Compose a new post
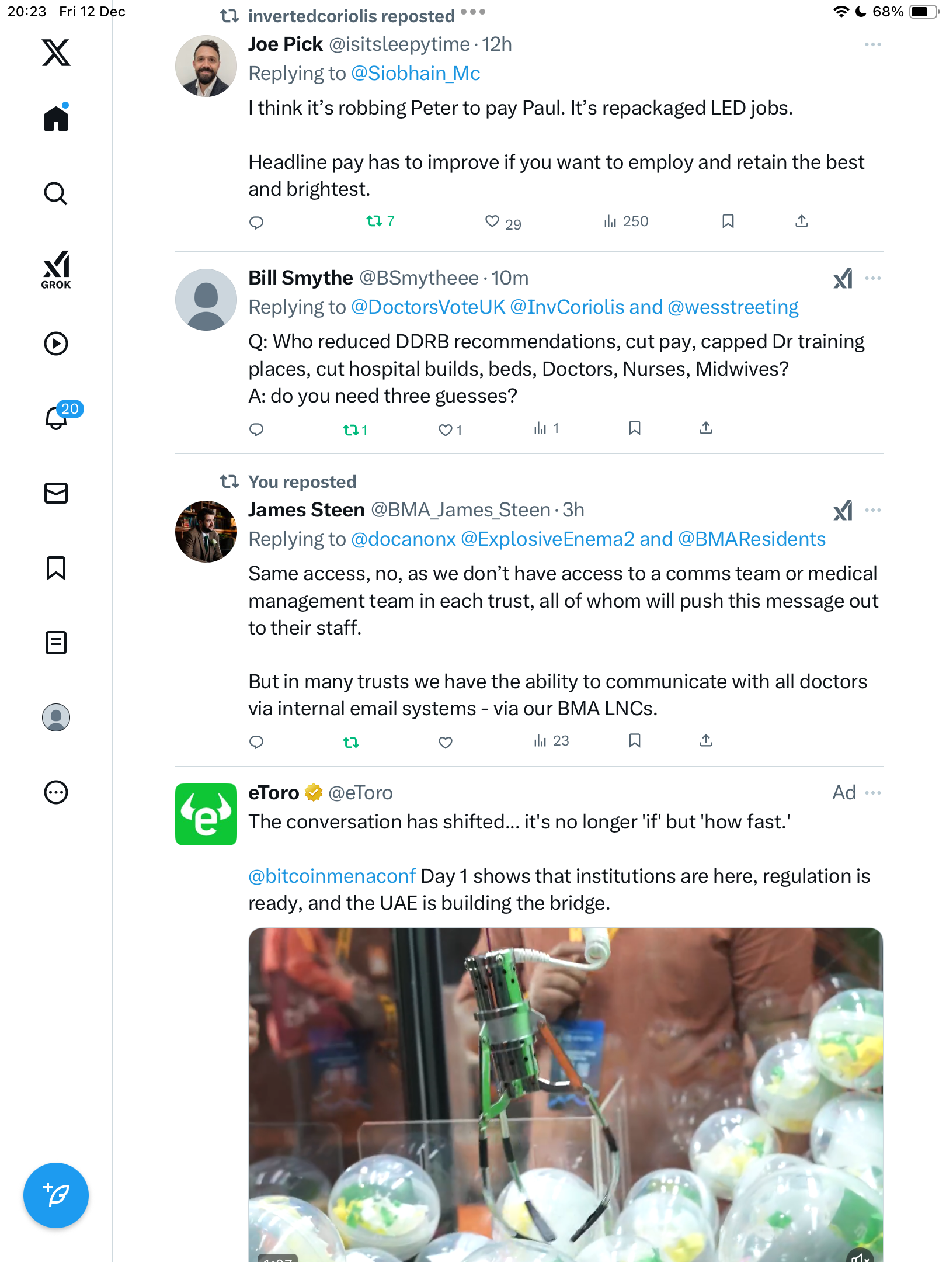 pos(56,1195)
